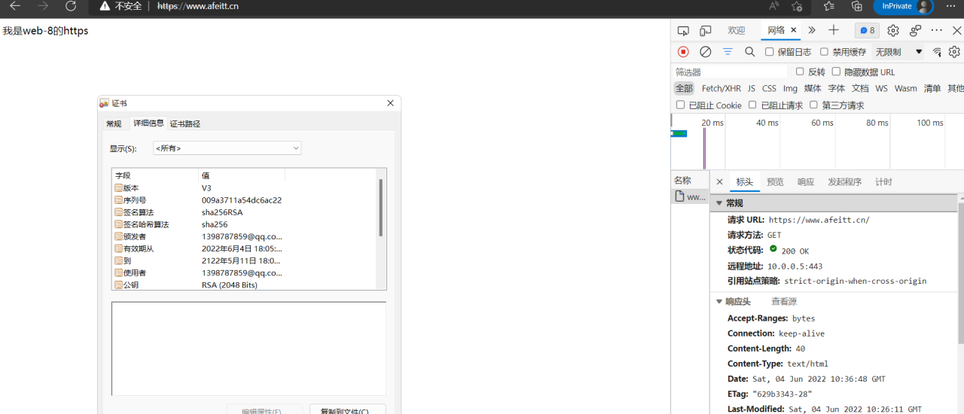The height and width of the screenshot is (414, 964).
Task: Open the 证书路径 tab in certificate dialog
Action: [x=185, y=123]
